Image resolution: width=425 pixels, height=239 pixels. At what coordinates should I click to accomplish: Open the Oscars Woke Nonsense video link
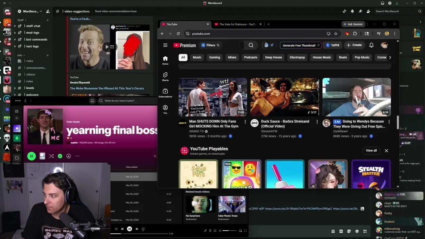point(107,88)
